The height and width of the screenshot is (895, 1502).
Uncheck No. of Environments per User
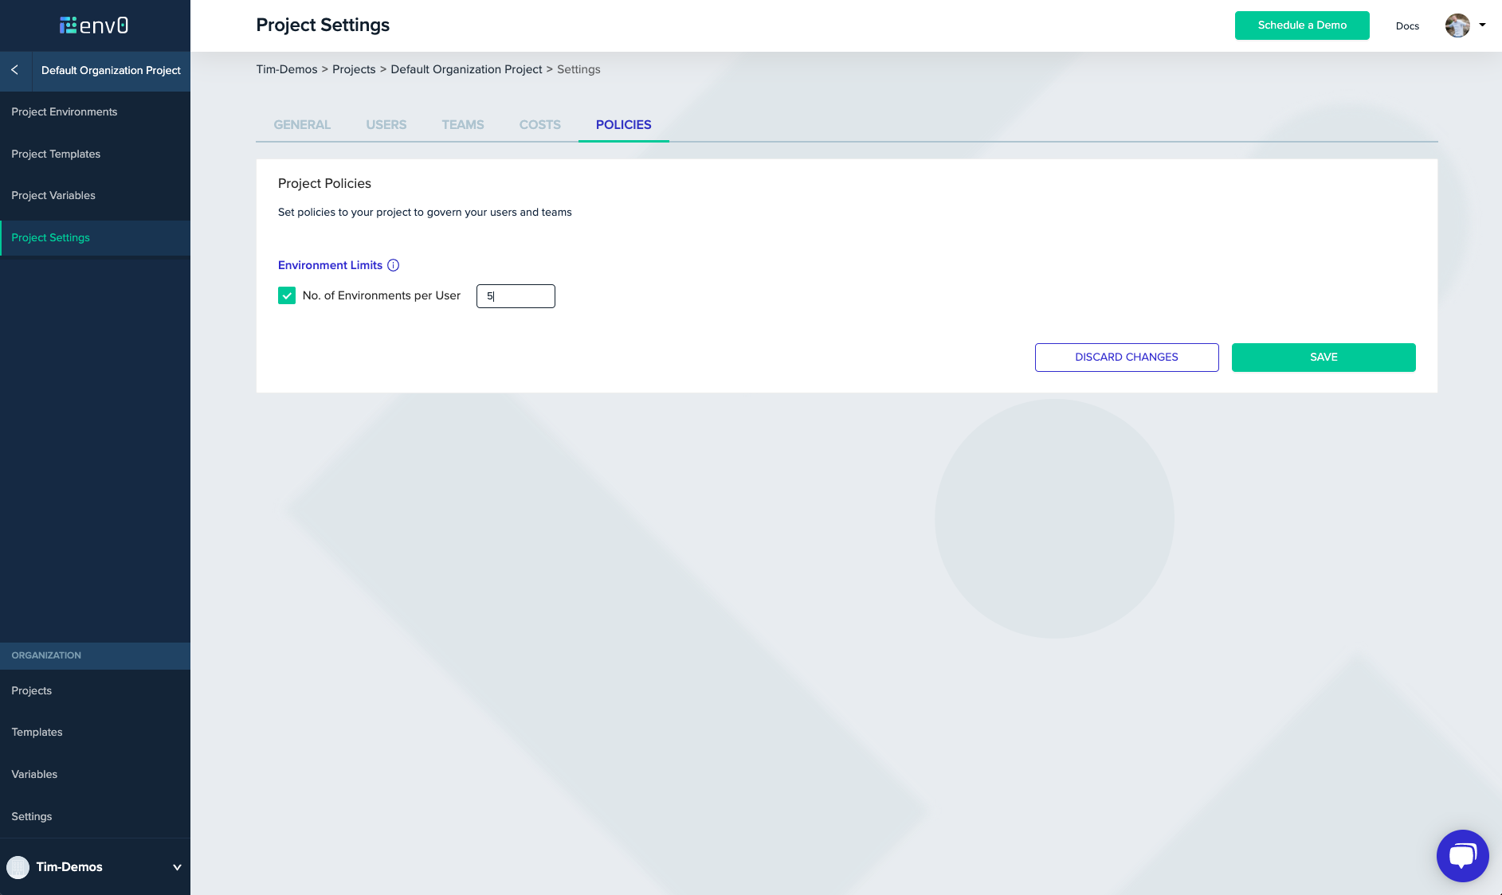coord(287,295)
